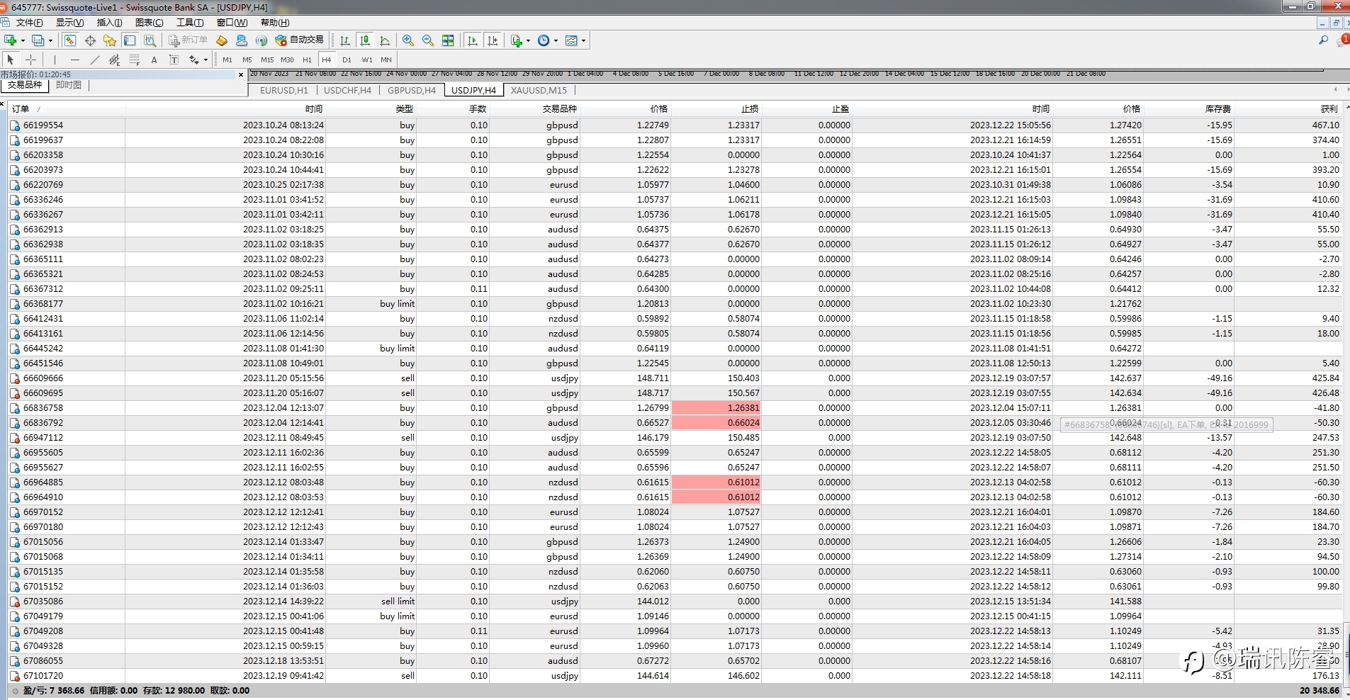Choose the trendline drawing tool
Screen dimensions: 1350x700
click(x=94, y=60)
